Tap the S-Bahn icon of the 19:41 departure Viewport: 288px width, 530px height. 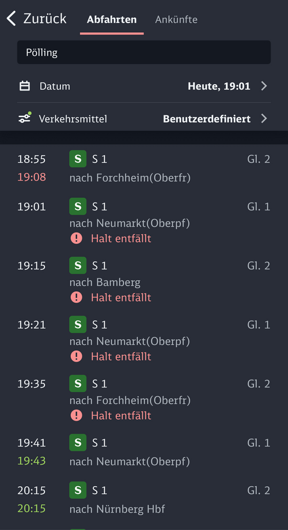(x=78, y=442)
